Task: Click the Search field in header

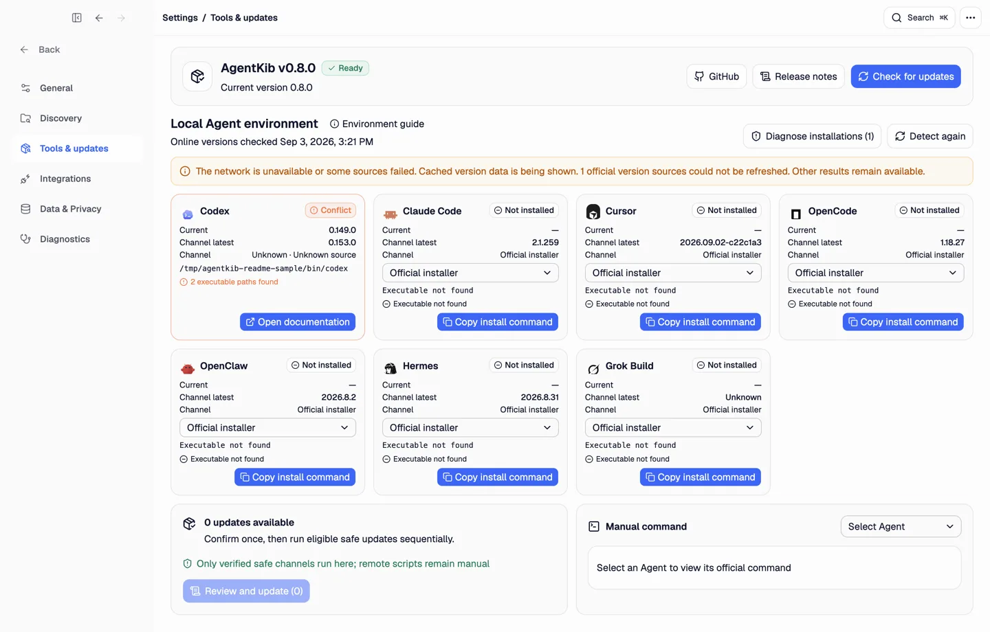Action: click(x=919, y=18)
